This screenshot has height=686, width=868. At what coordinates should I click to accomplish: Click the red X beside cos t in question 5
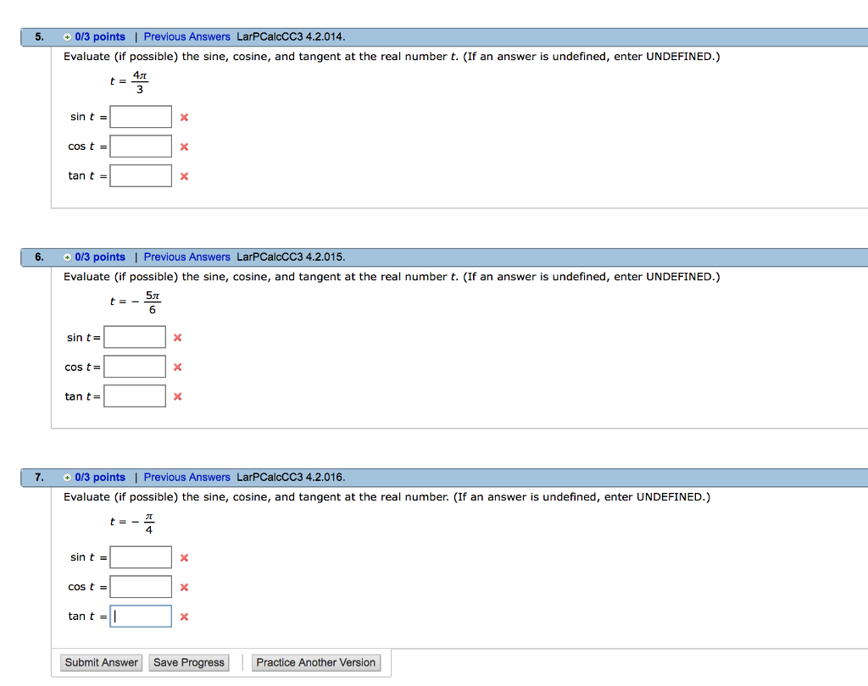(x=184, y=146)
